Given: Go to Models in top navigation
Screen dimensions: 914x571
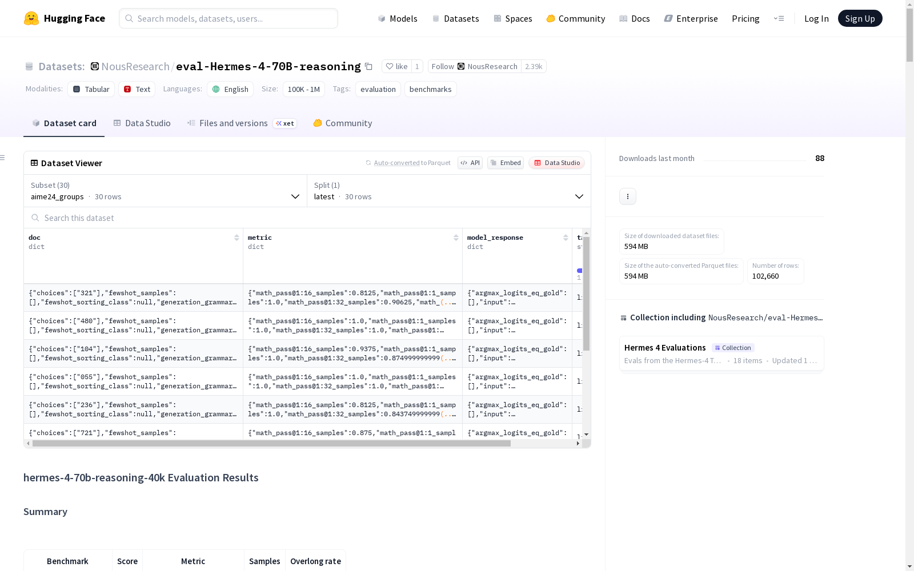Looking at the screenshot, I should point(398,18).
